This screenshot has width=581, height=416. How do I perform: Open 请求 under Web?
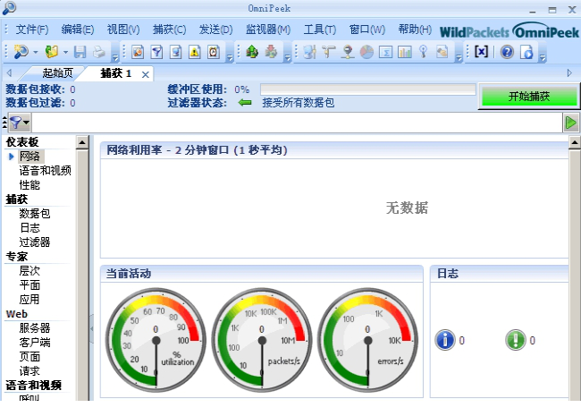29,371
